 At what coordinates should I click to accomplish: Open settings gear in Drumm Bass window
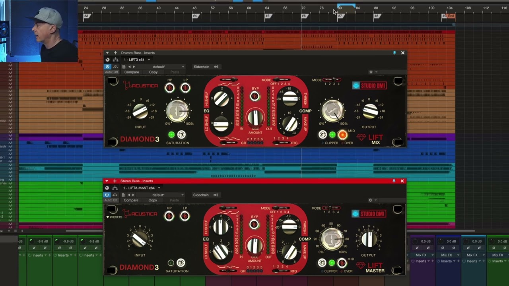point(371,72)
